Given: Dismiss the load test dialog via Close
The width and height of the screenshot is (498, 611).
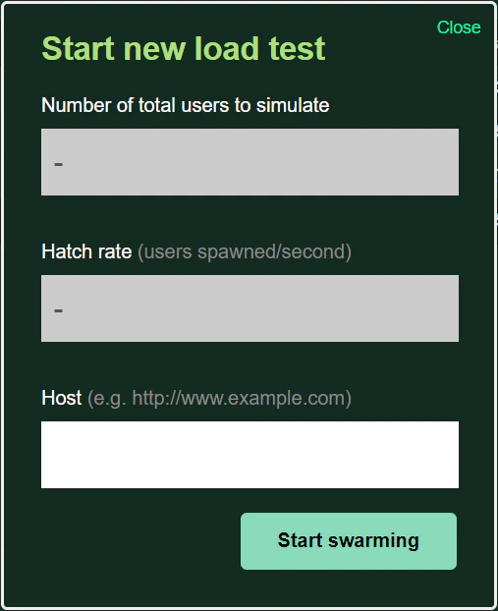Looking at the screenshot, I should pos(459,28).
